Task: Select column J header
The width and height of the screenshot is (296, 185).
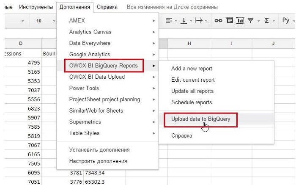Action: (273, 44)
